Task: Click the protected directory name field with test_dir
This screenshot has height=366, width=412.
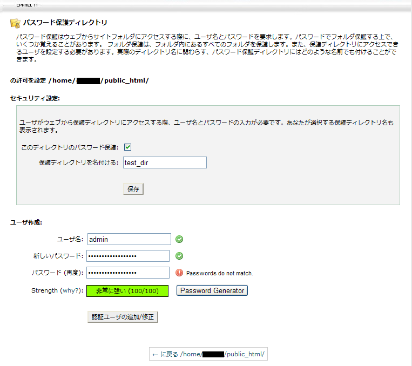Action: [165, 162]
